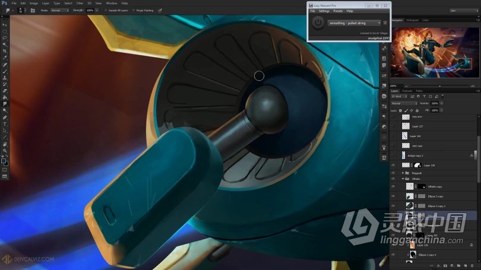Viewport: 481px width, 270px height.
Task: Select the Quick Selection tool
Action: 5,45
